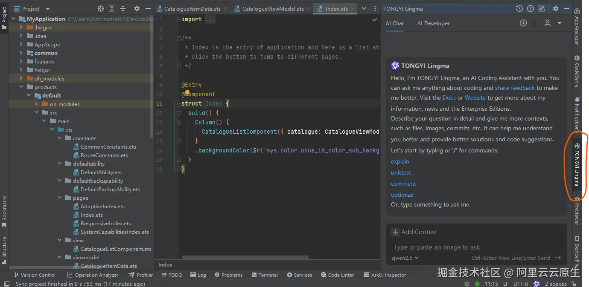Toggle the Bookmarks side panel
This screenshot has height=287, width=589.
(x=4, y=211)
